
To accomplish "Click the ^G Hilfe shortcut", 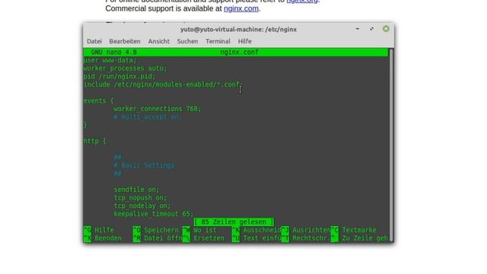I will (x=99, y=230).
